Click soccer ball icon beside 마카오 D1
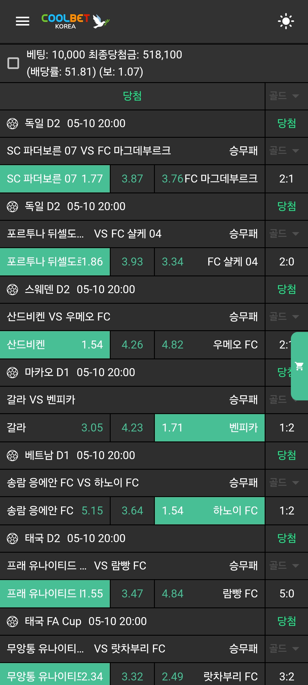This screenshot has width=308, height=685. point(12,372)
